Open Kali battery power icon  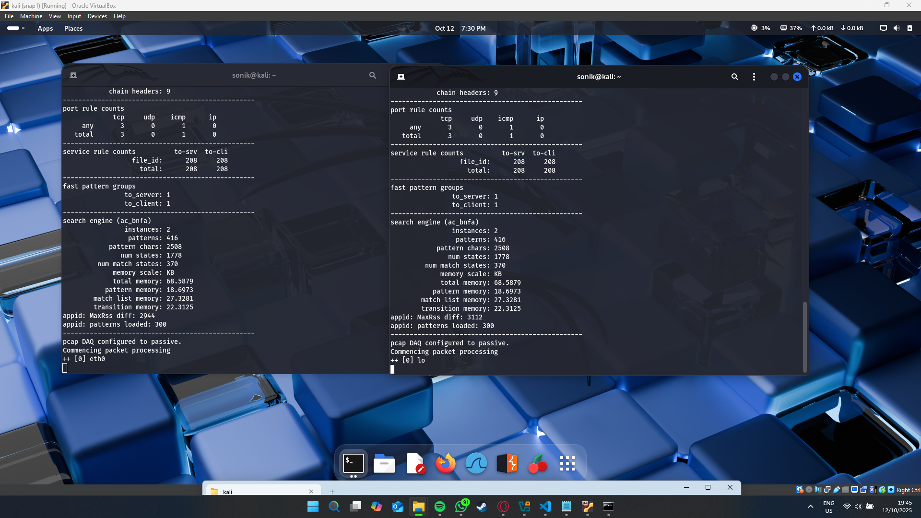click(909, 28)
